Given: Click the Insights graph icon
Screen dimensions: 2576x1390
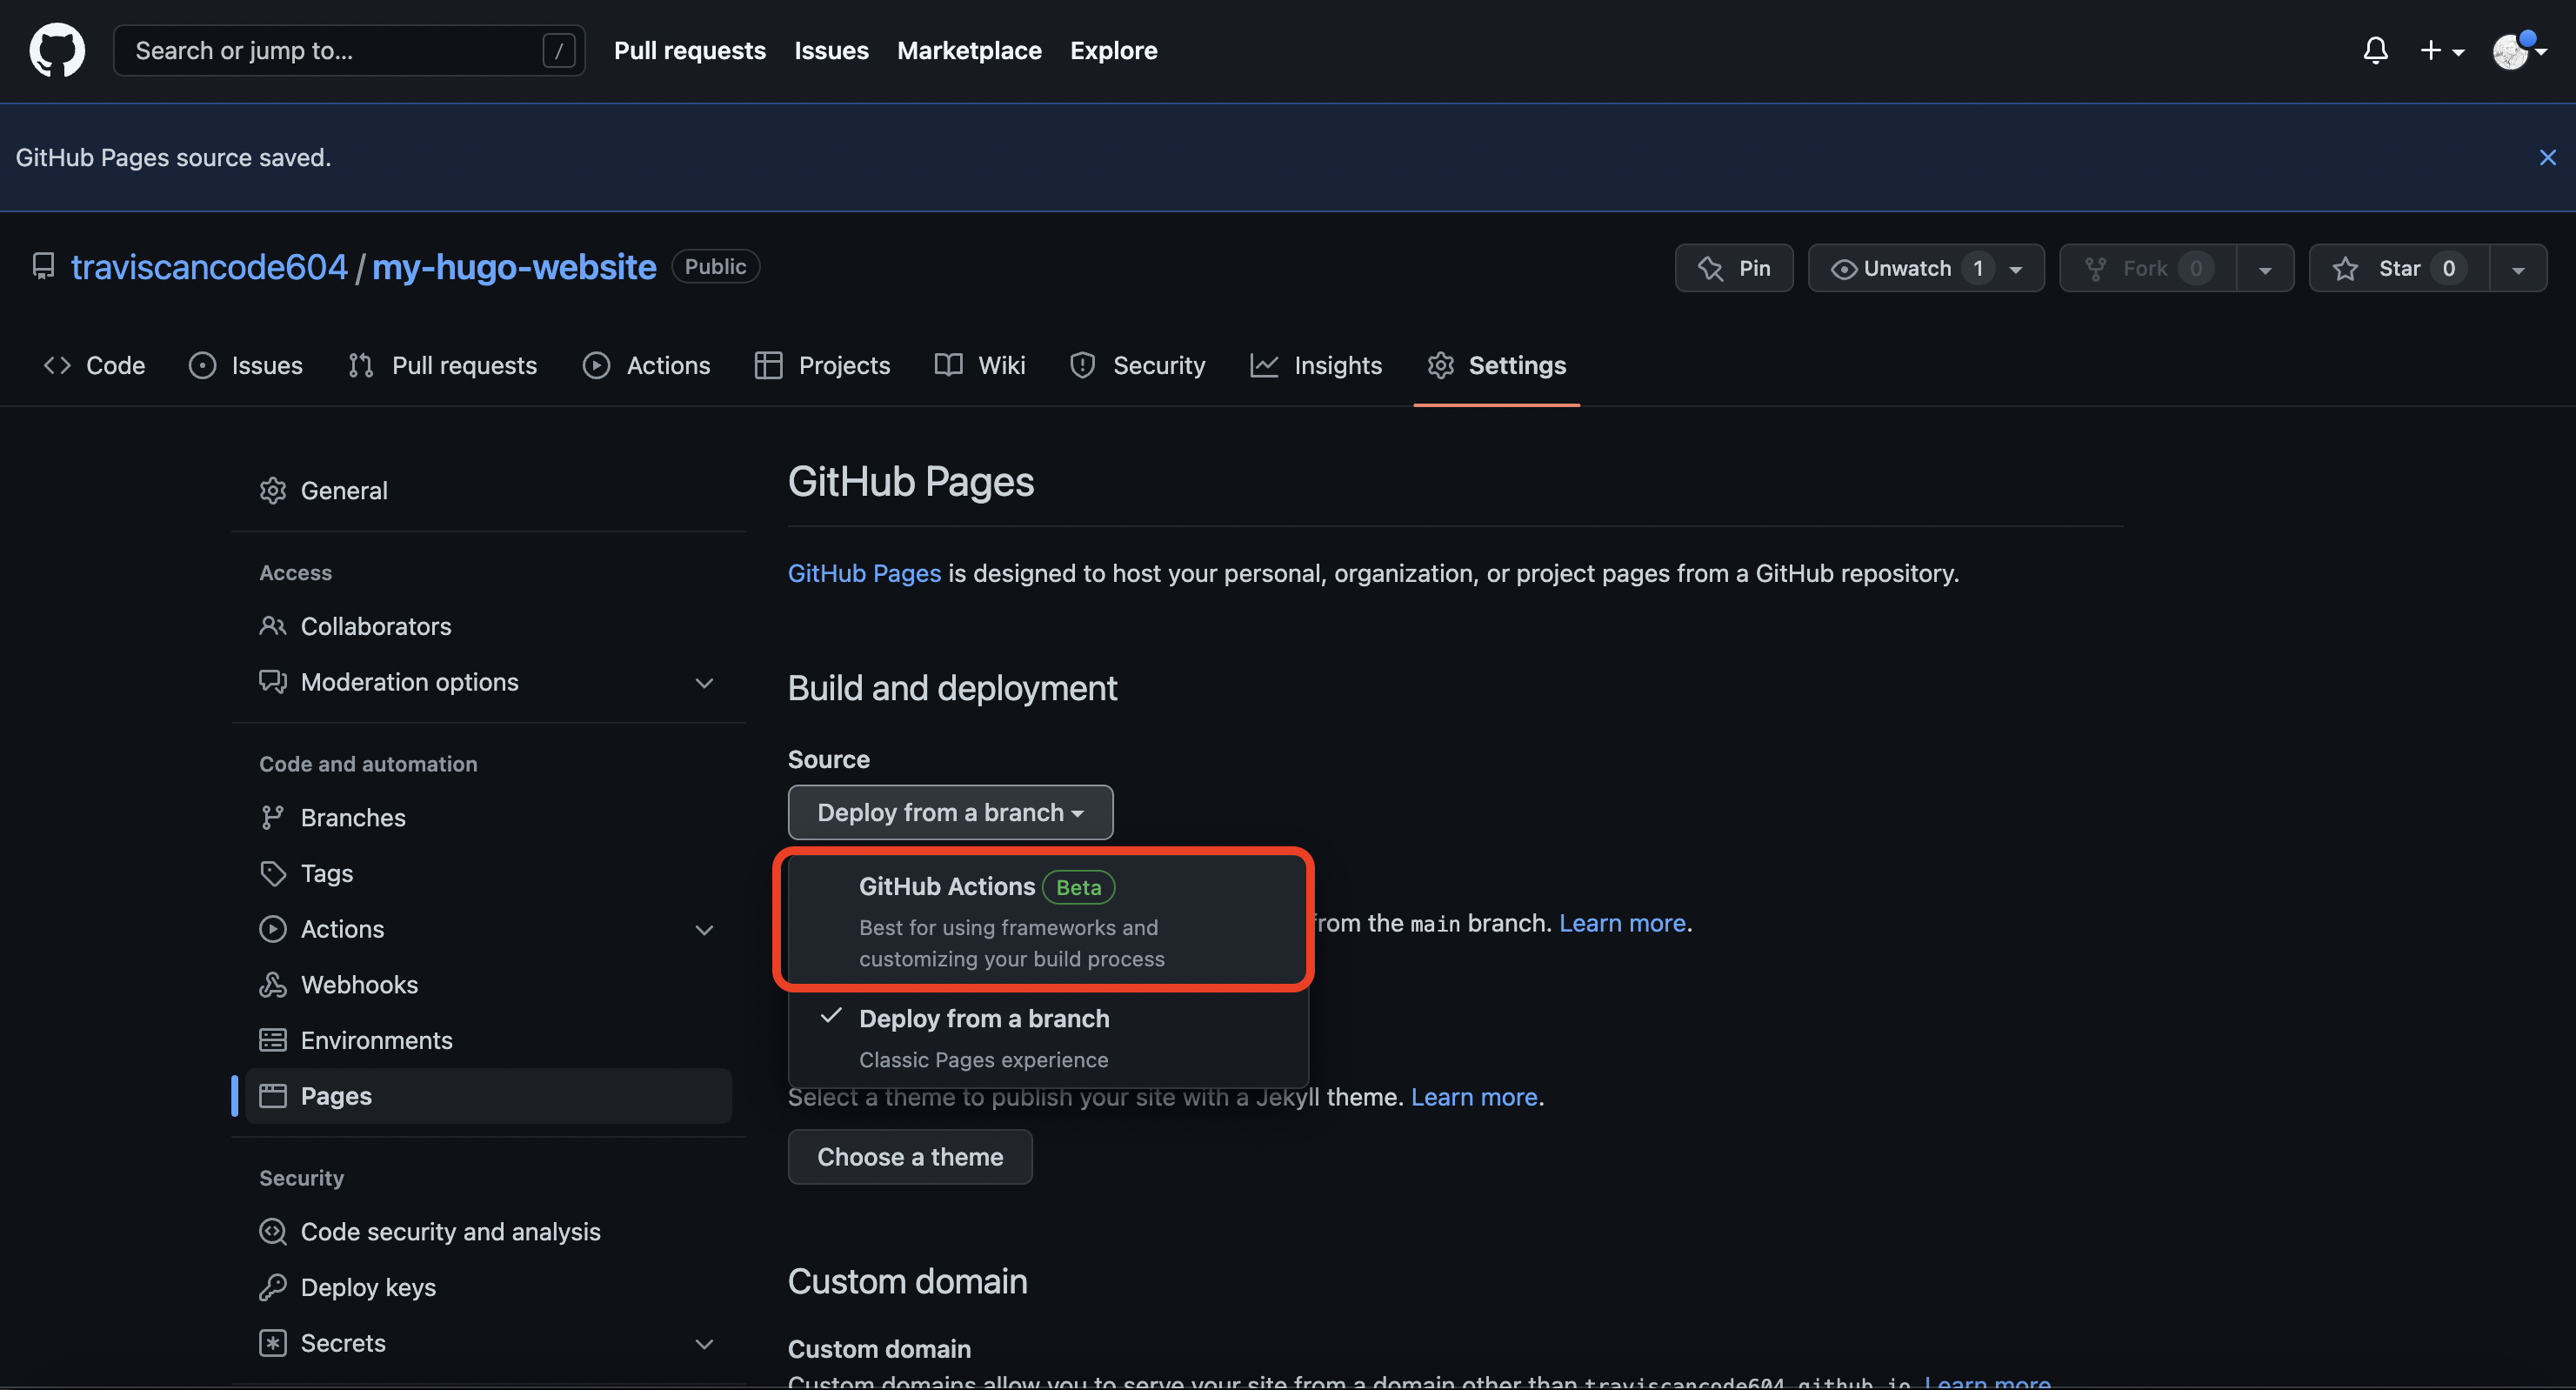Looking at the screenshot, I should click(x=1263, y=365).
